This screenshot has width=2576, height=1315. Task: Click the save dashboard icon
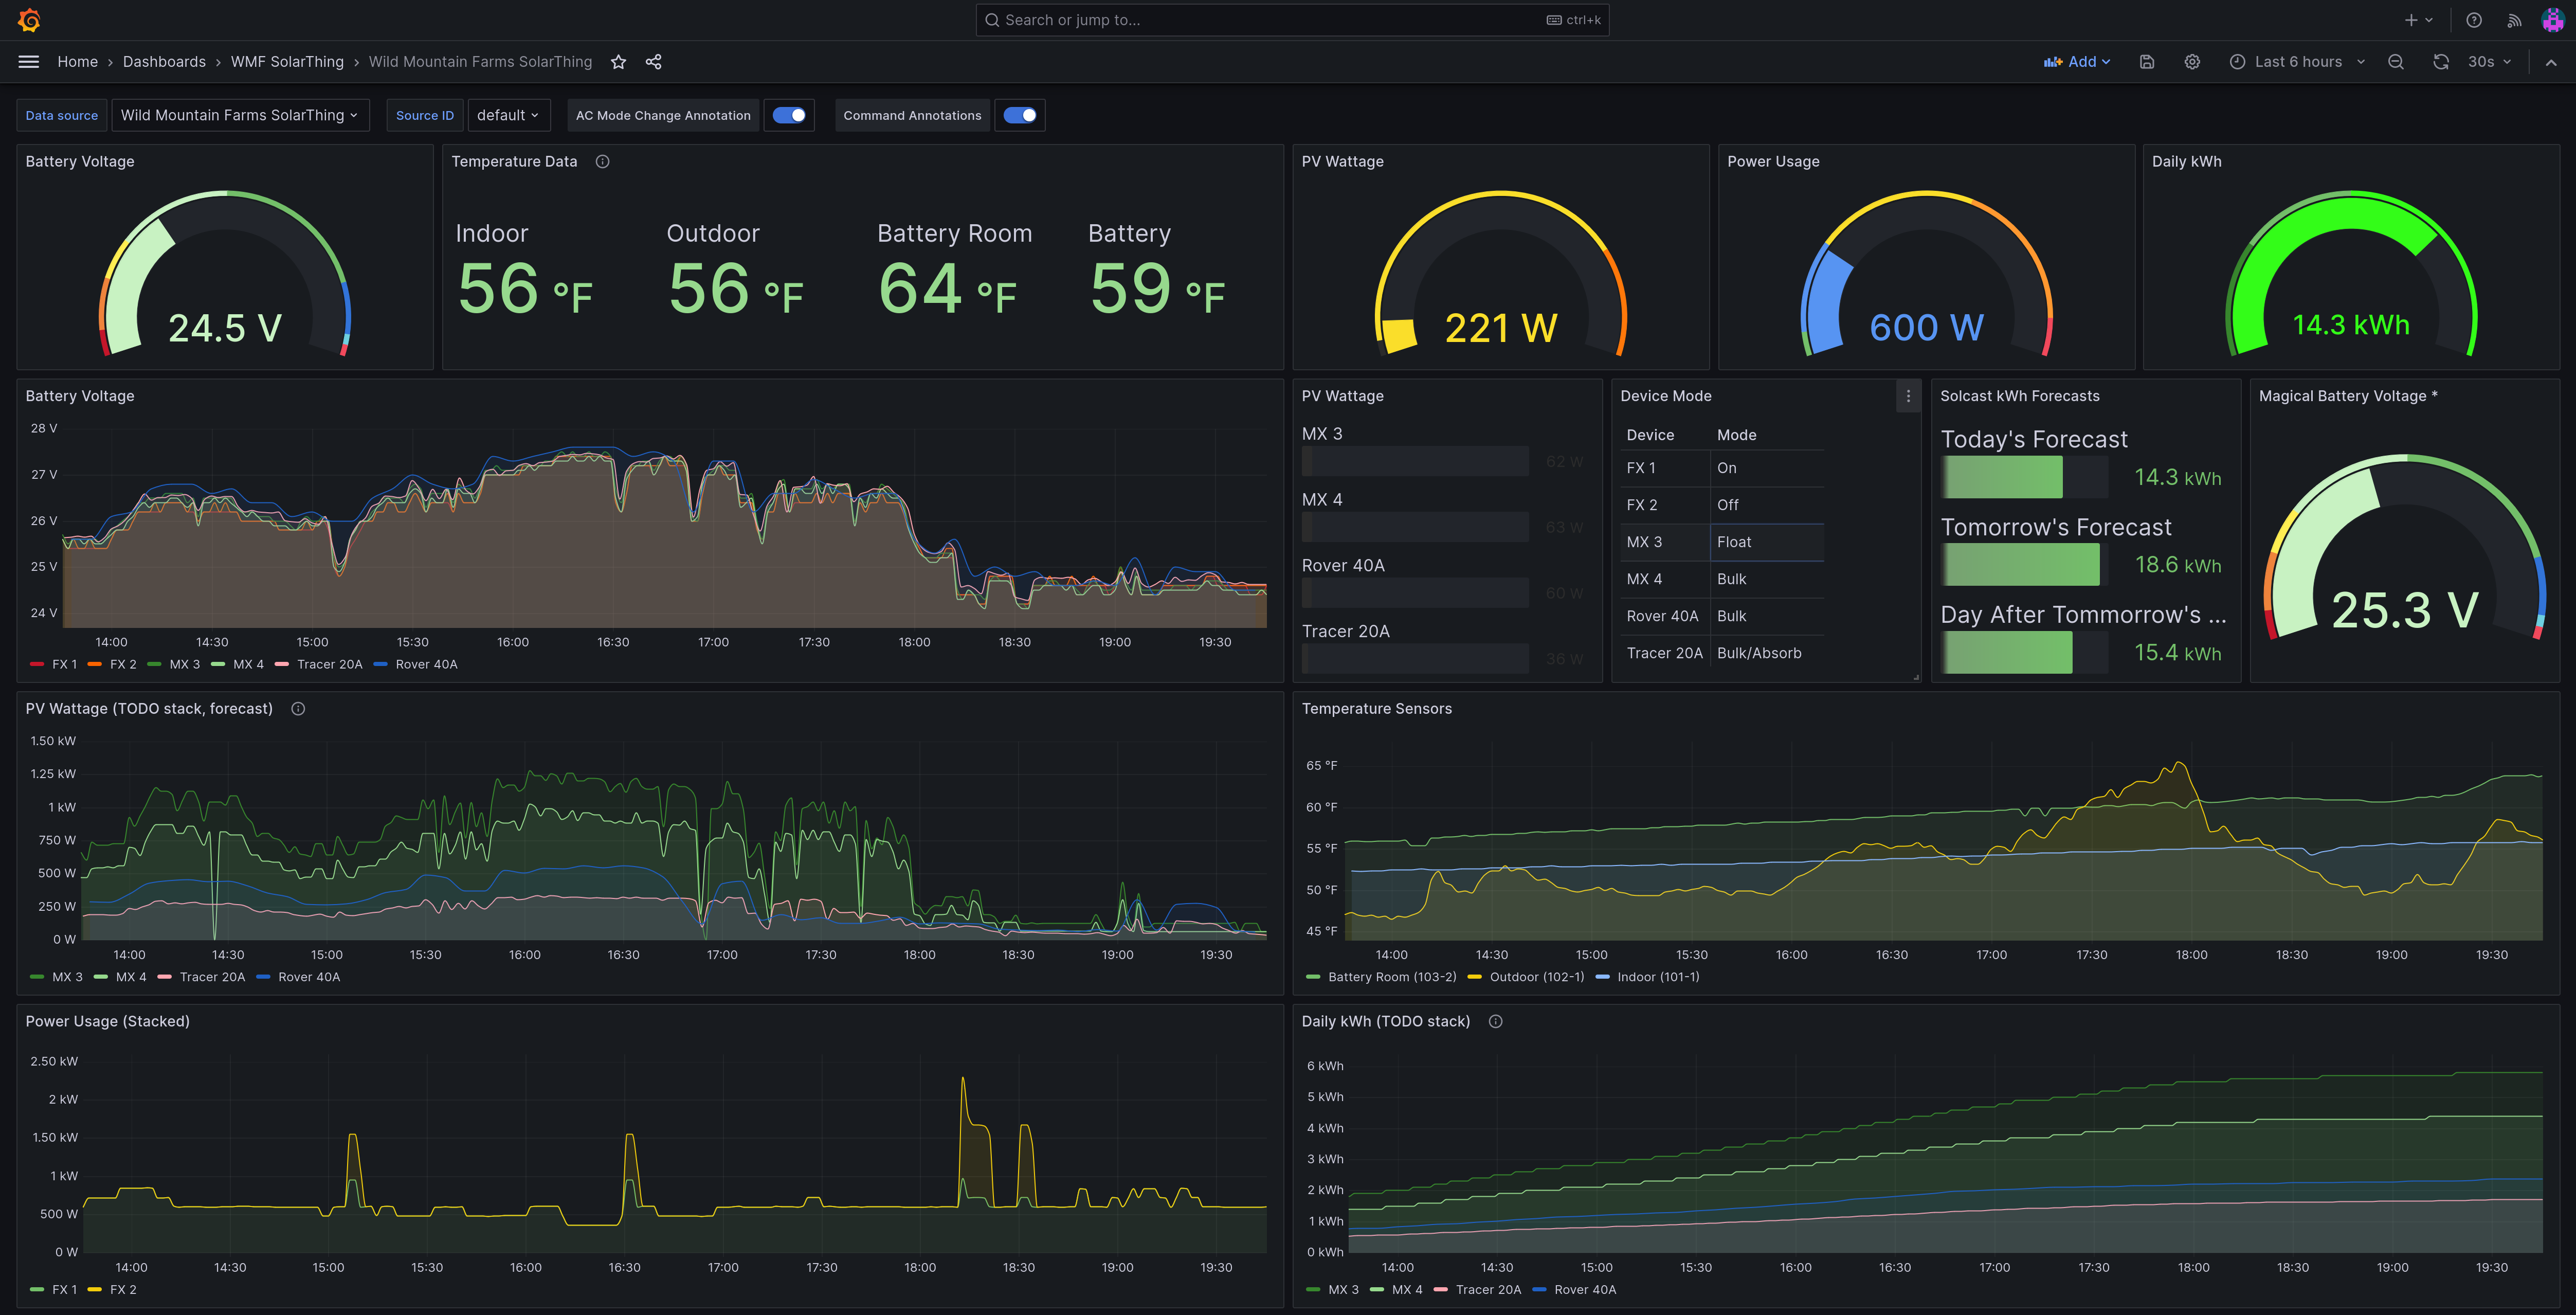2146,62
